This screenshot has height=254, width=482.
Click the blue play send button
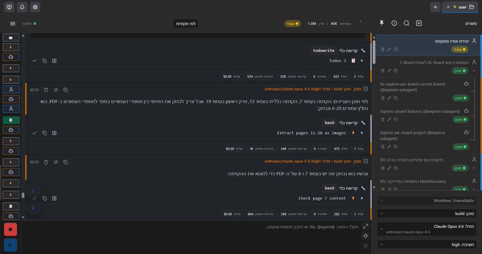click(x=10, y=245)
